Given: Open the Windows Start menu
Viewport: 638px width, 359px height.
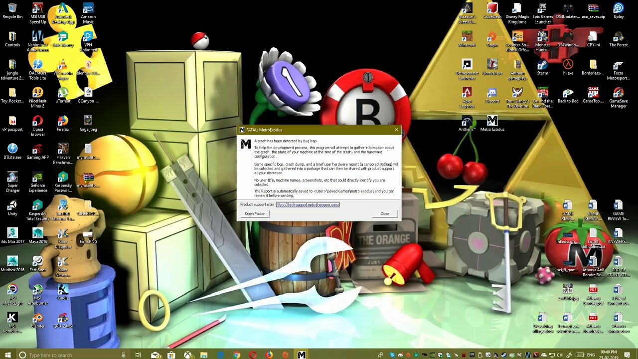Looking at the screenshot, I should 8,355.
